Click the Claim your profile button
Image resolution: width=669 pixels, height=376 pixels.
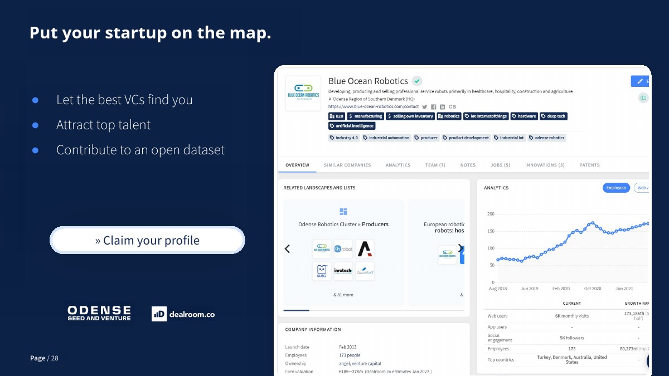tap(147, 240)
